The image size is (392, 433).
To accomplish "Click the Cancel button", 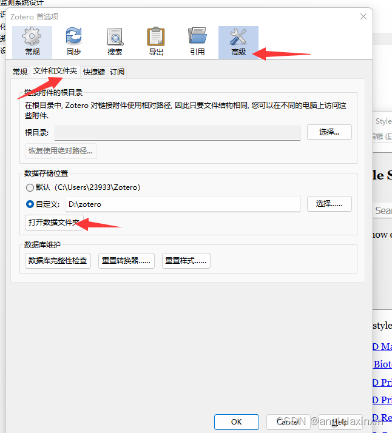I will (288, 422).
